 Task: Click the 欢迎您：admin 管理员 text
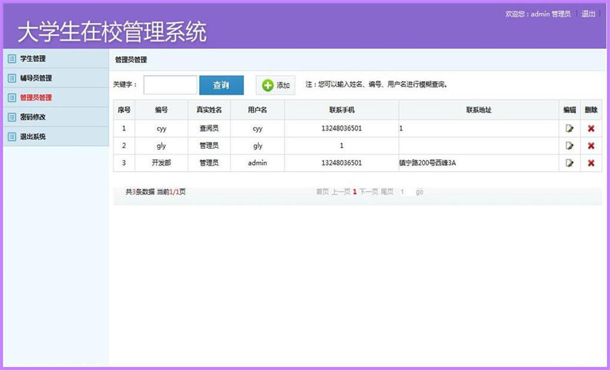click(x=538, y=14)
